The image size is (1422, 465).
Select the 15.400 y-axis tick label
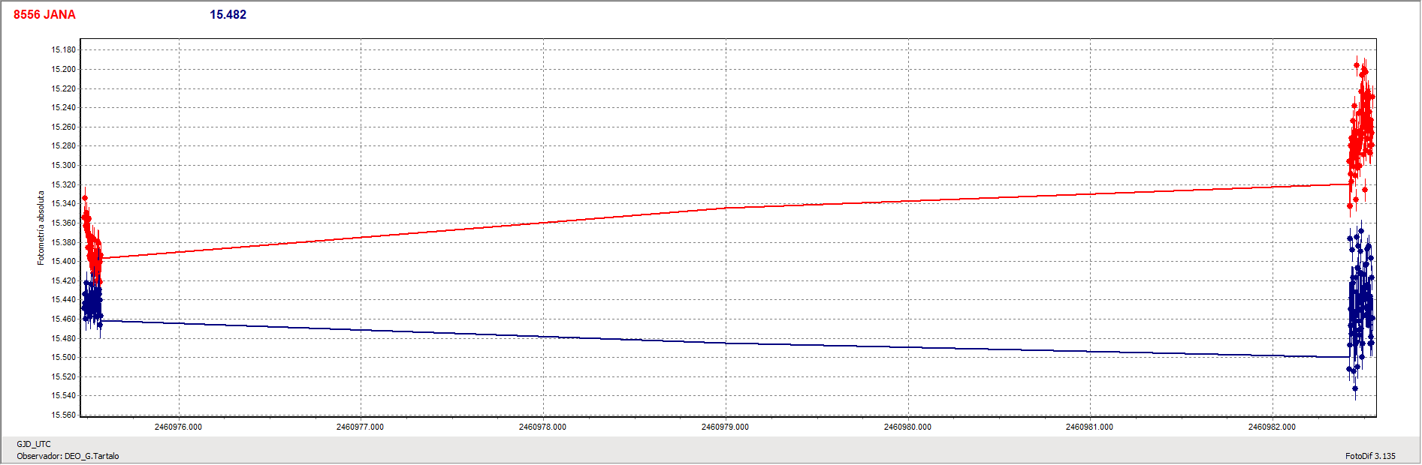[x=63, y=262]
